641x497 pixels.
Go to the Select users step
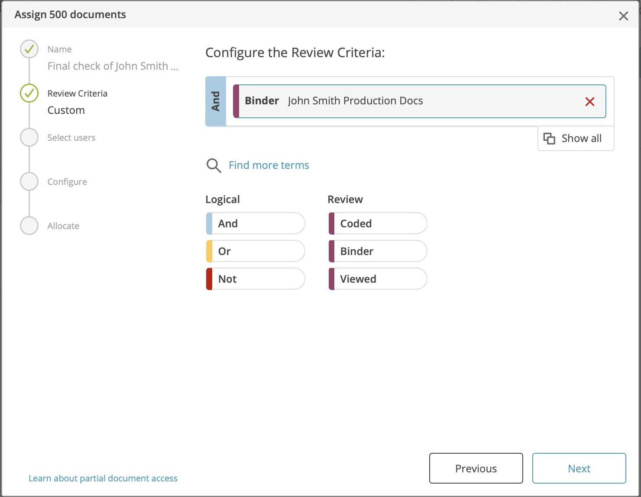[29, 138]
